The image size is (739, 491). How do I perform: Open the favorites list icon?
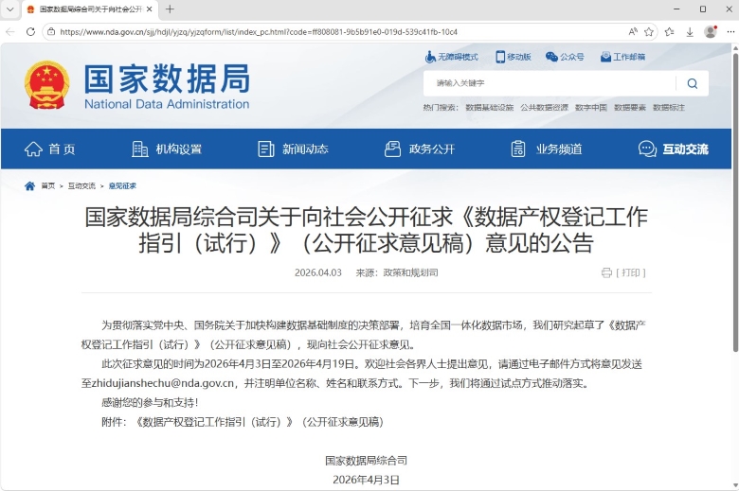669,31
